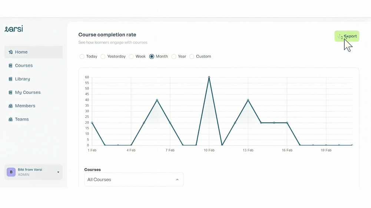Open the All Courses dropdown

click(x=133, y=179)
